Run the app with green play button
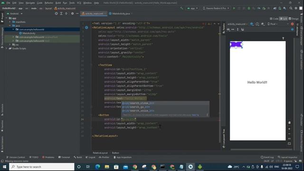This screenshot has width=304, height=171. pyautogui.click(x=234, y=9)
